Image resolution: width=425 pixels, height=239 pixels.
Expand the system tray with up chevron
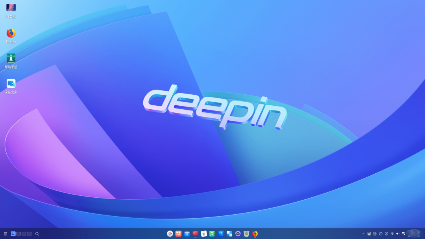coord(364,233)
